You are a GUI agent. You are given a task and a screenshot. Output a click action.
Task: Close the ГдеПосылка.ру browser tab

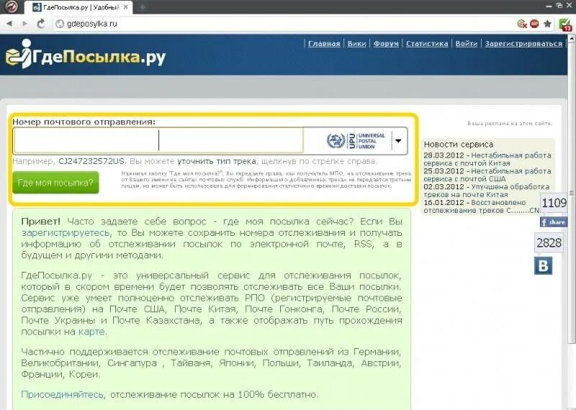tap(126, 7)
